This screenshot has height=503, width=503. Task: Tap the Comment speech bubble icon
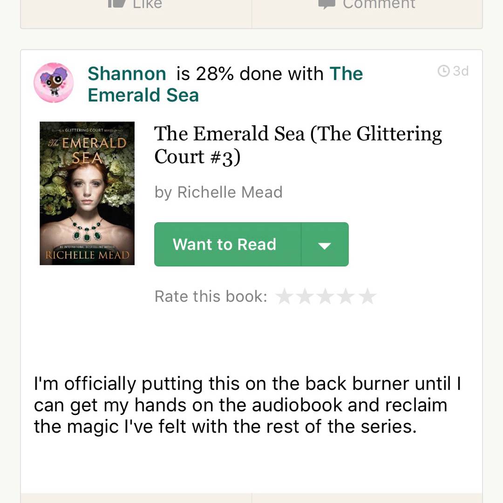(327, 3)
